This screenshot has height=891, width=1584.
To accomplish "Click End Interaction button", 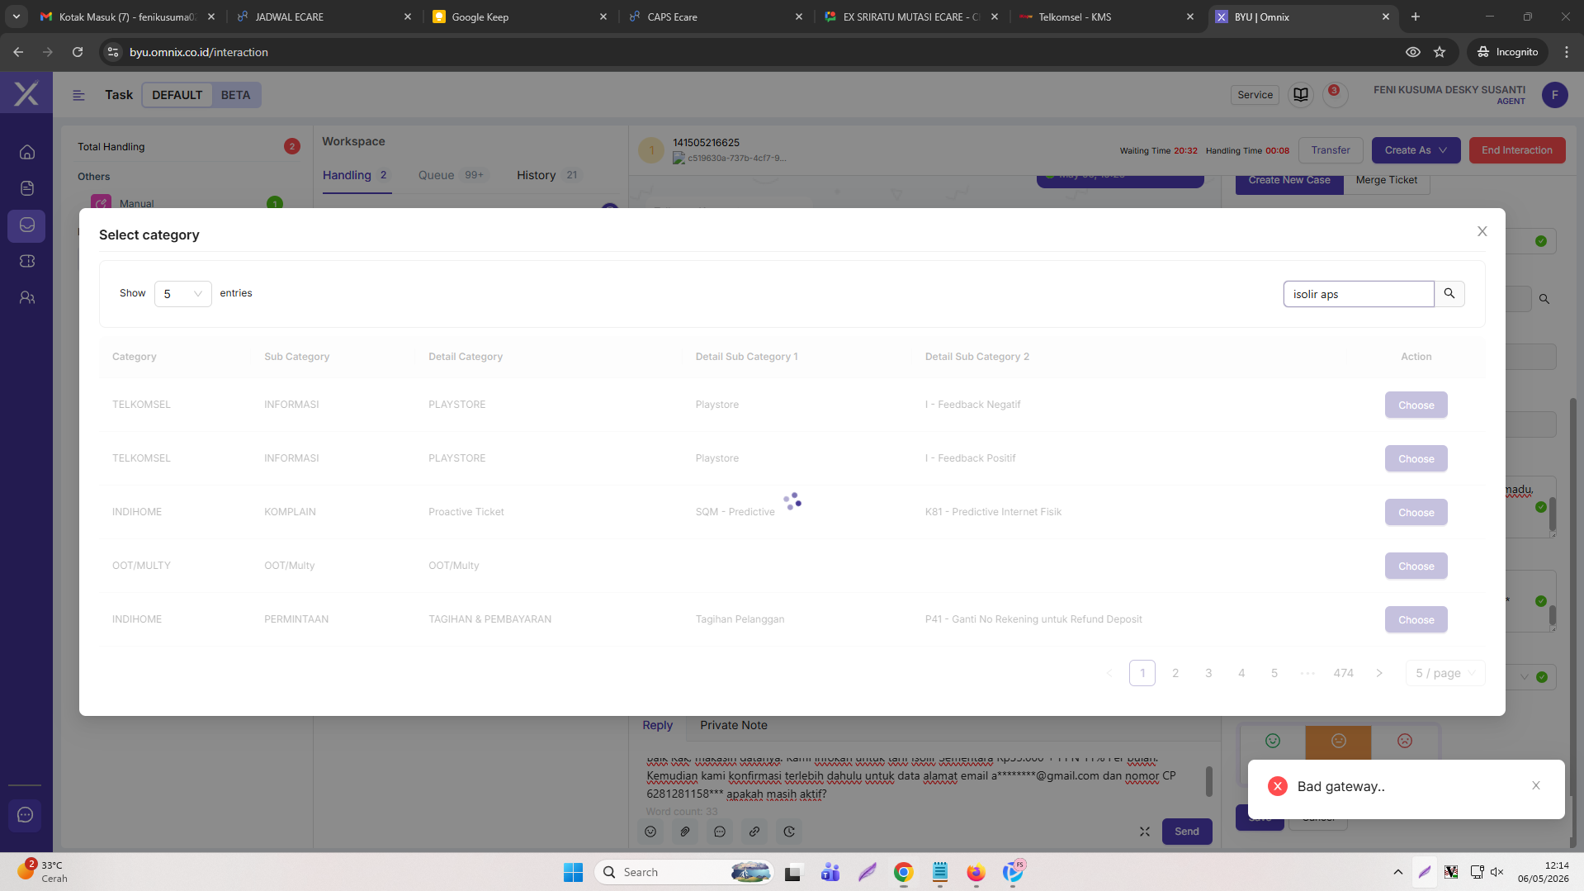I will [x=1517, y=150].
